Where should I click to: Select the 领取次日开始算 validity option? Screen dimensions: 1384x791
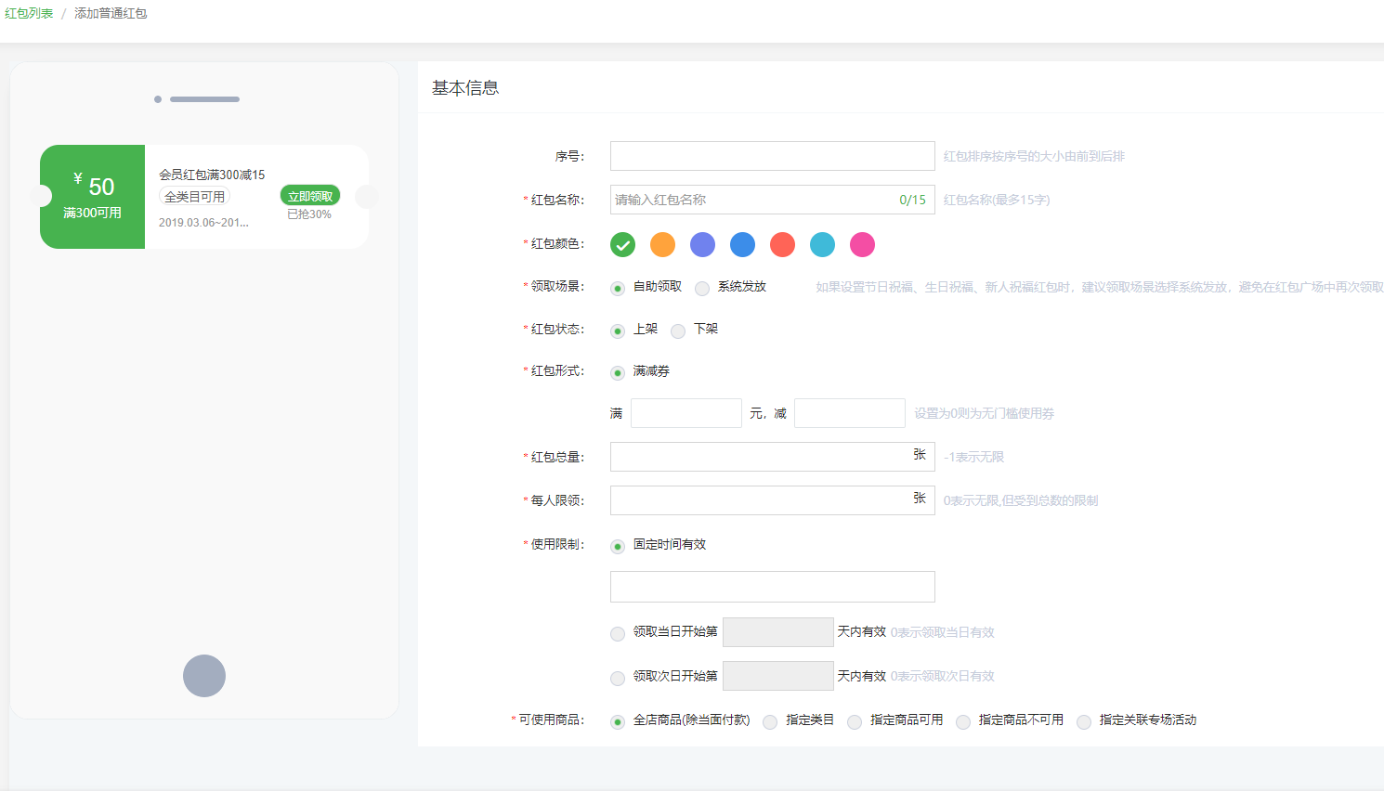[x=618, y=678]
